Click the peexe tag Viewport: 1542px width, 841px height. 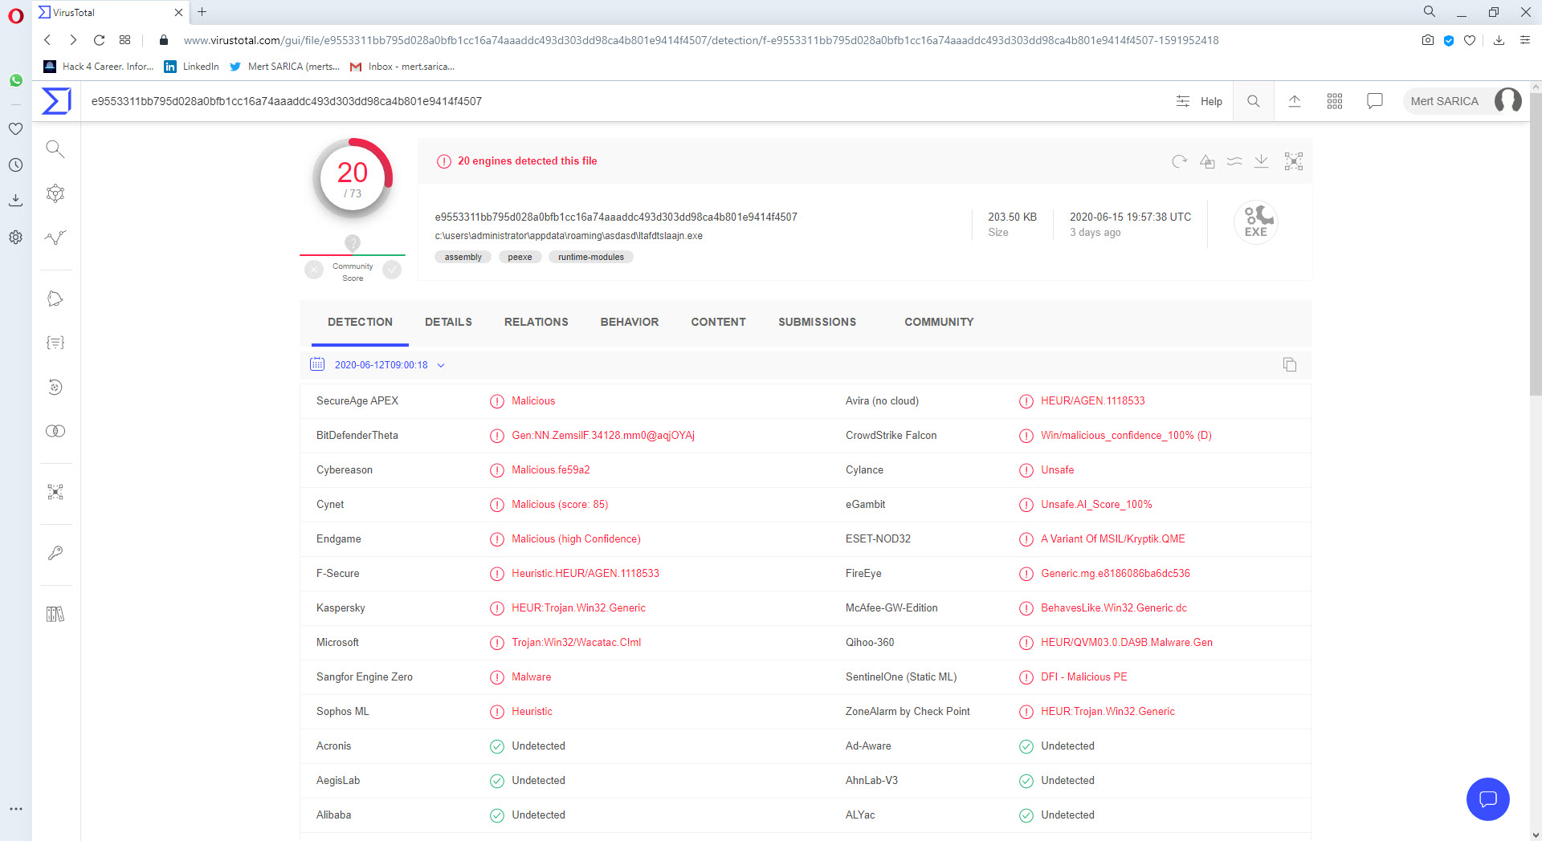tap(520, 257)
